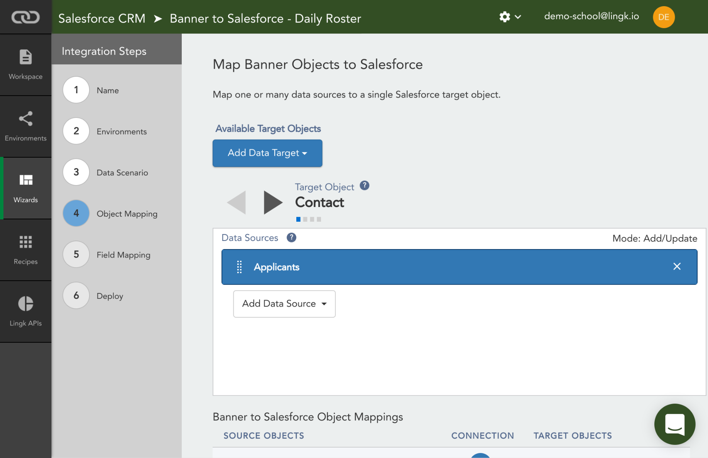Click the TARGET OBJECTS column header
708x458 pixels.
573,436
